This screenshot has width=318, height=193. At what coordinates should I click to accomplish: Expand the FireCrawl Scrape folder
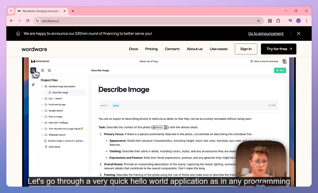42,105
